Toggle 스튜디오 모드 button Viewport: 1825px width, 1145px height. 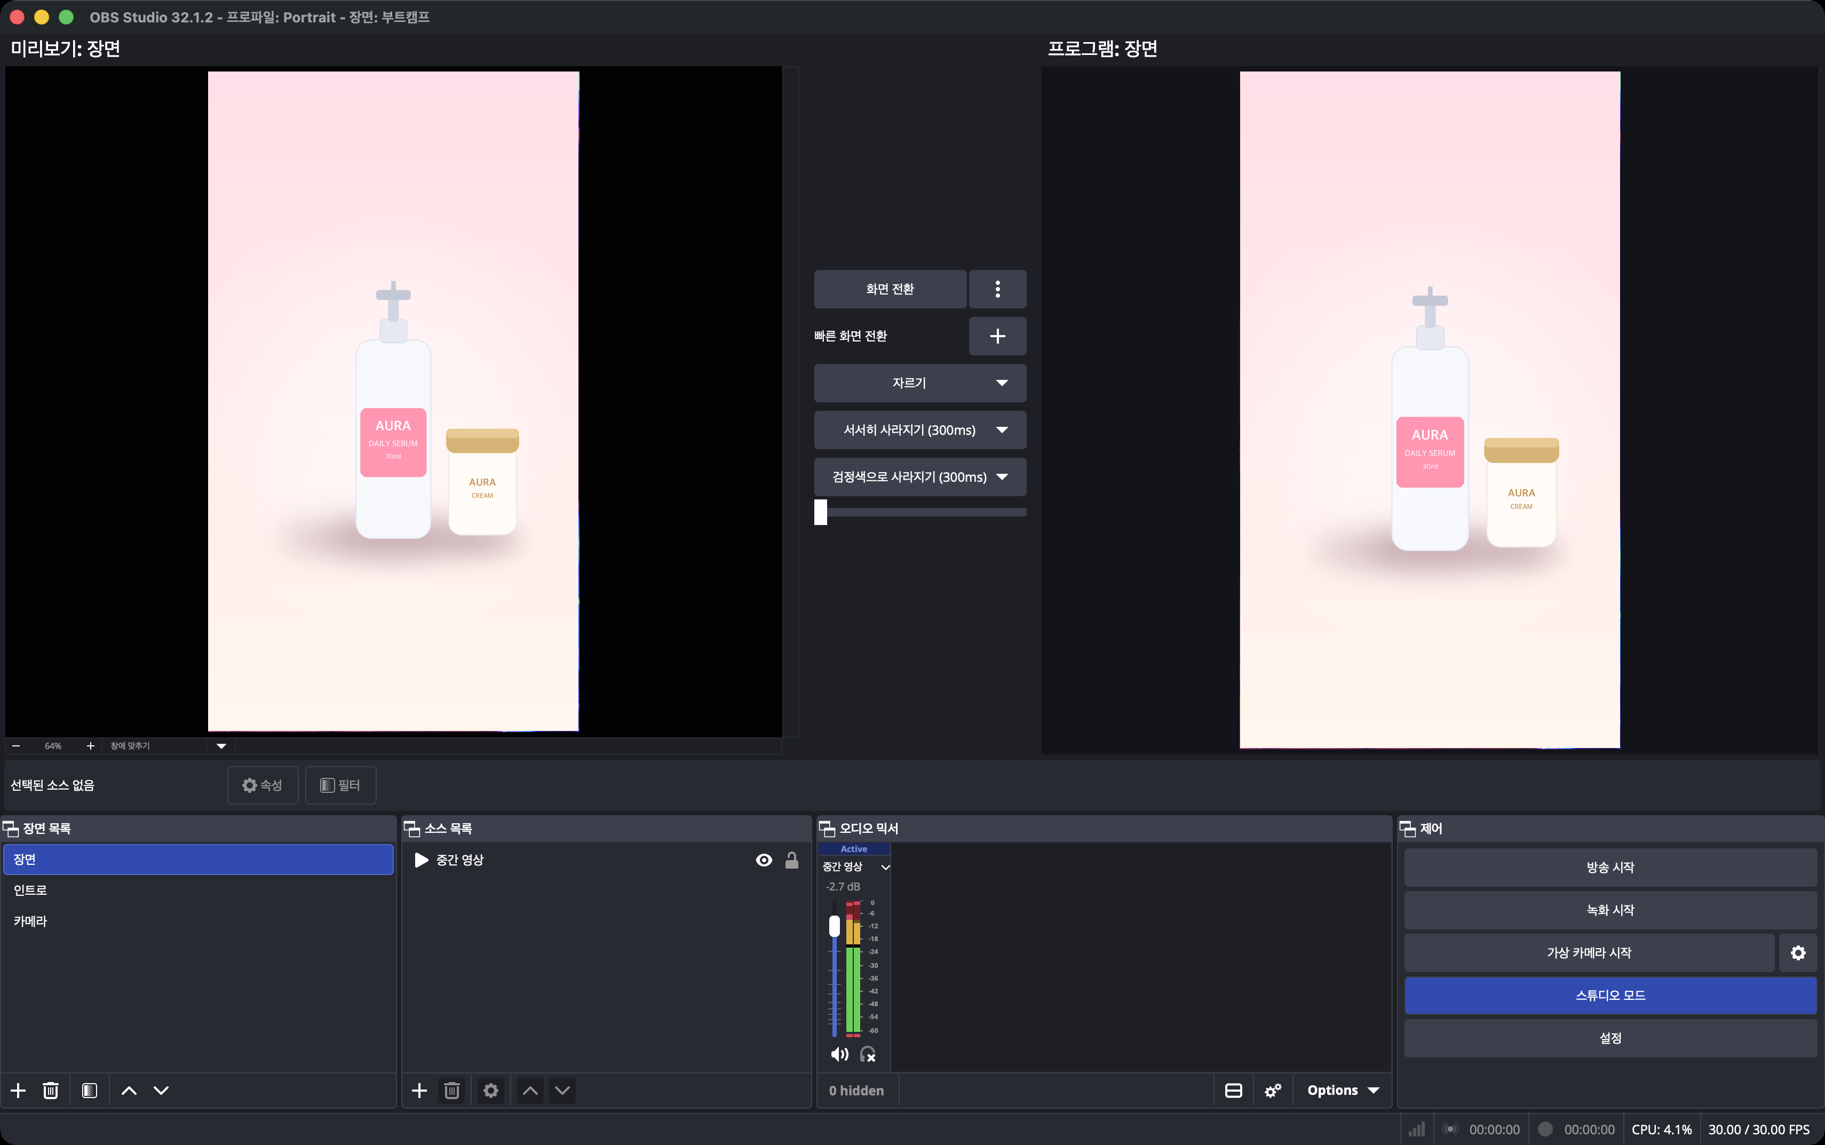(1610, 996)
